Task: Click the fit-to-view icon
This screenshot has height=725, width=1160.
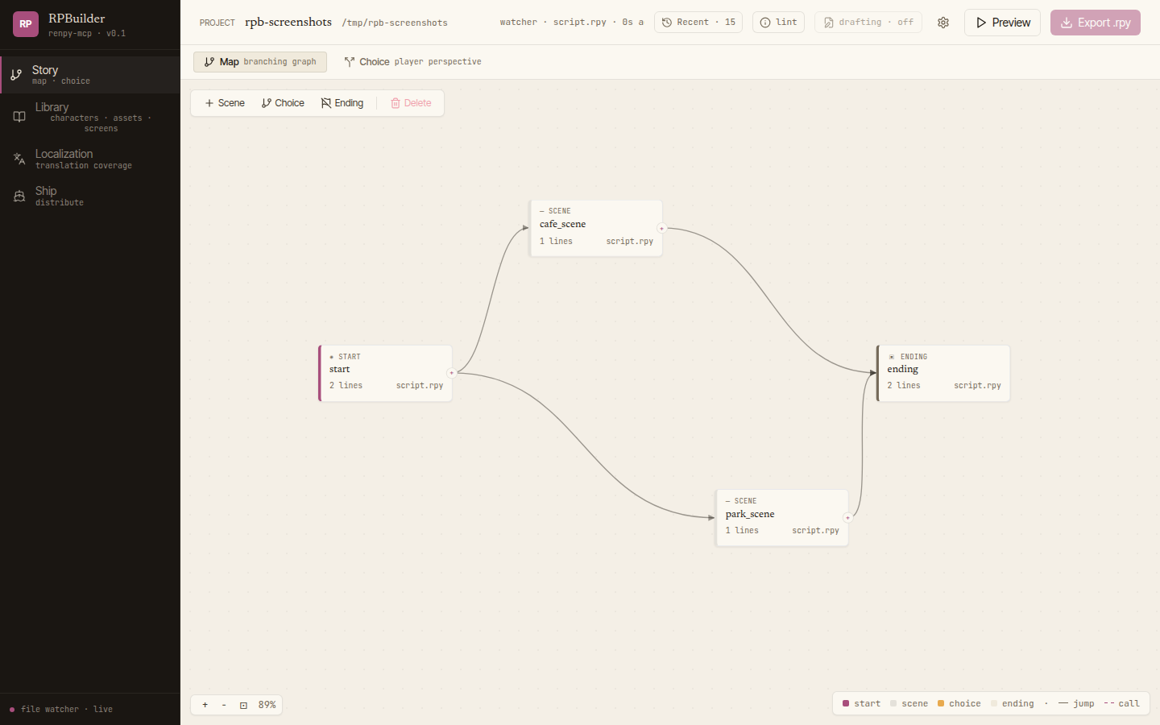Action: pos(243,705)
